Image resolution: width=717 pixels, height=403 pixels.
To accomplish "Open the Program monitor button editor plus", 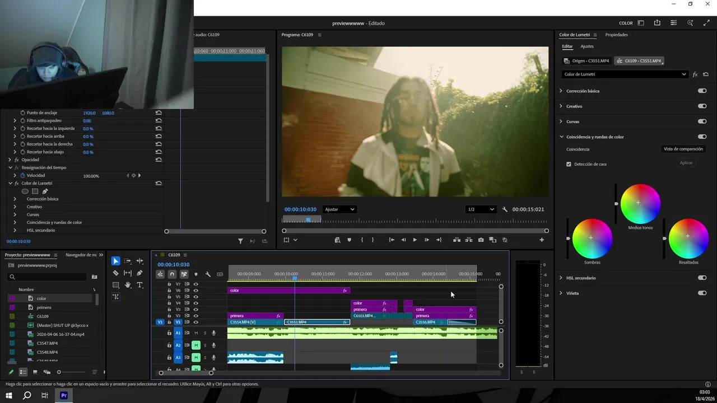I will pyautogui.click(x=542, y=240).
